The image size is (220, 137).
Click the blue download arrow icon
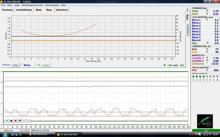(20, 121)
